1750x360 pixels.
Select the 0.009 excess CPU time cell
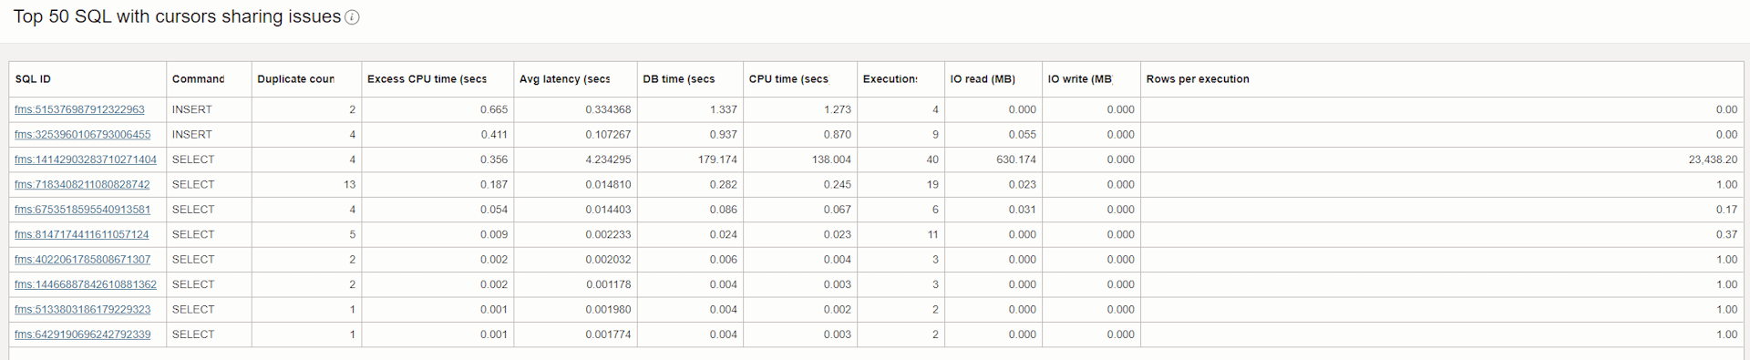[x=437, y=234]
